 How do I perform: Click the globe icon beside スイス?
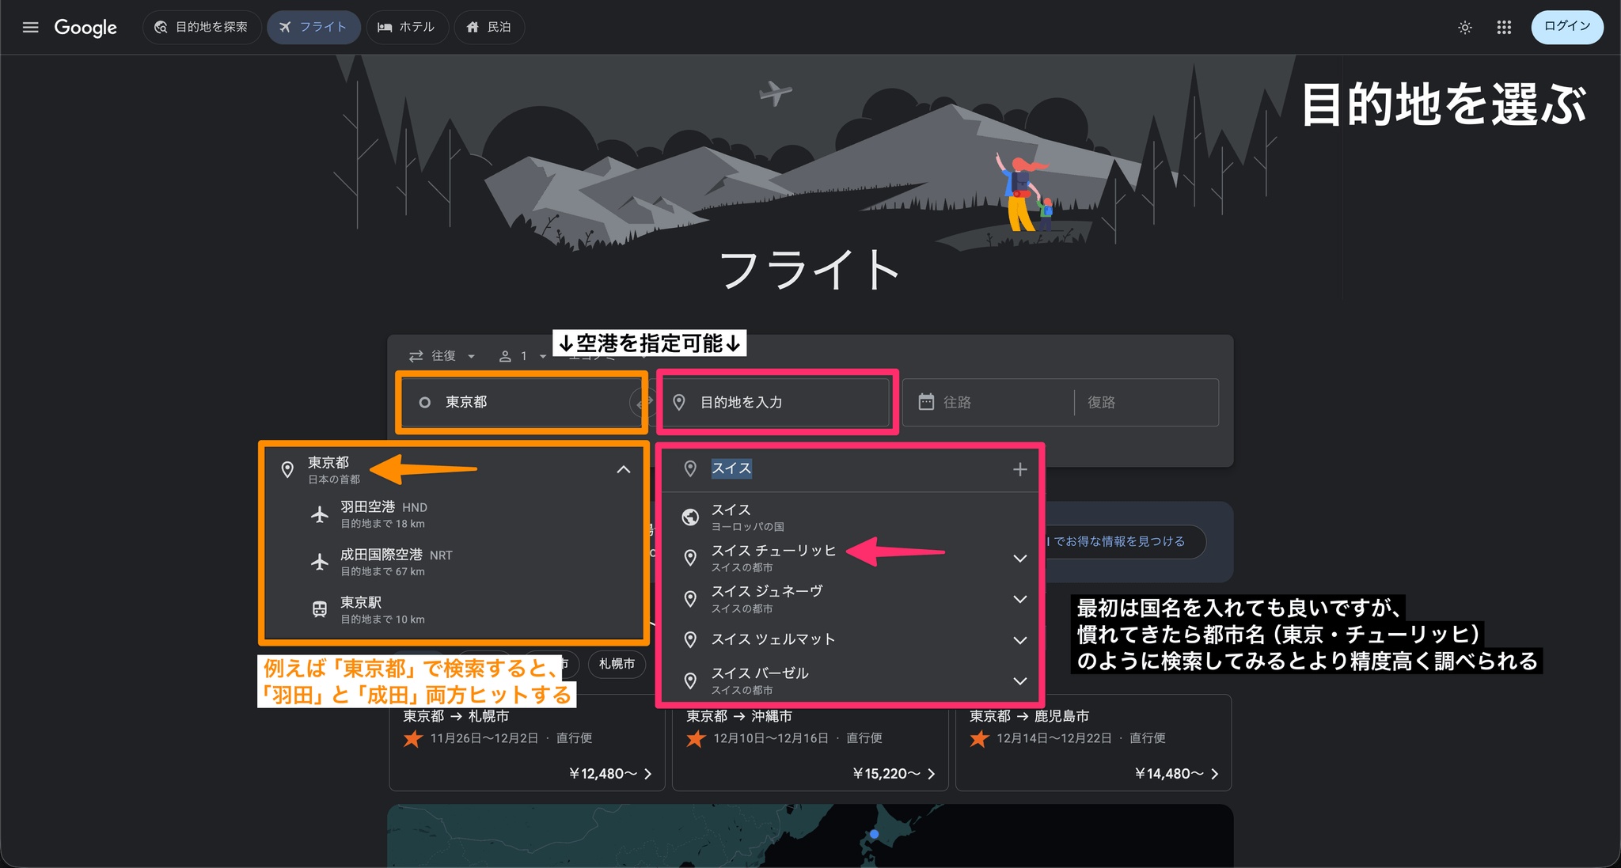coord(690,517)
